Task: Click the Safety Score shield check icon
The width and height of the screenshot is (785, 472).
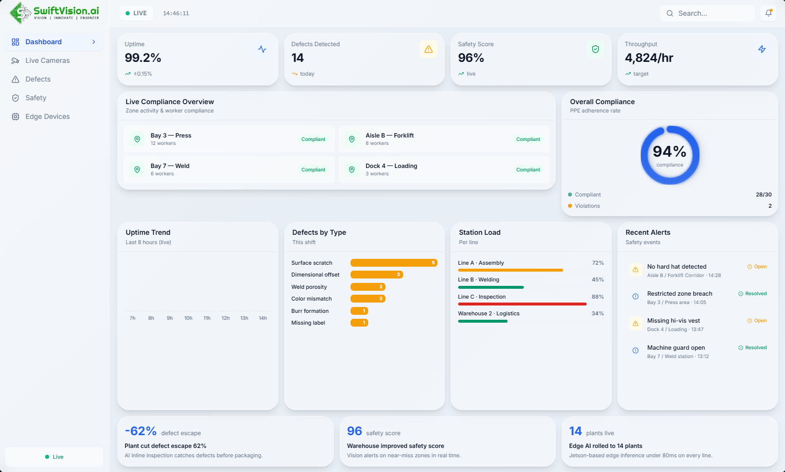Action: click(x=595, y=49)
